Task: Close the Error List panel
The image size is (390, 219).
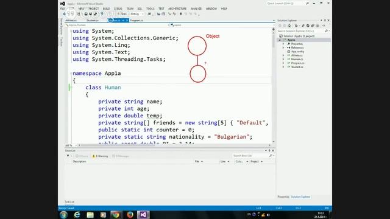Action: coord(273,151)
